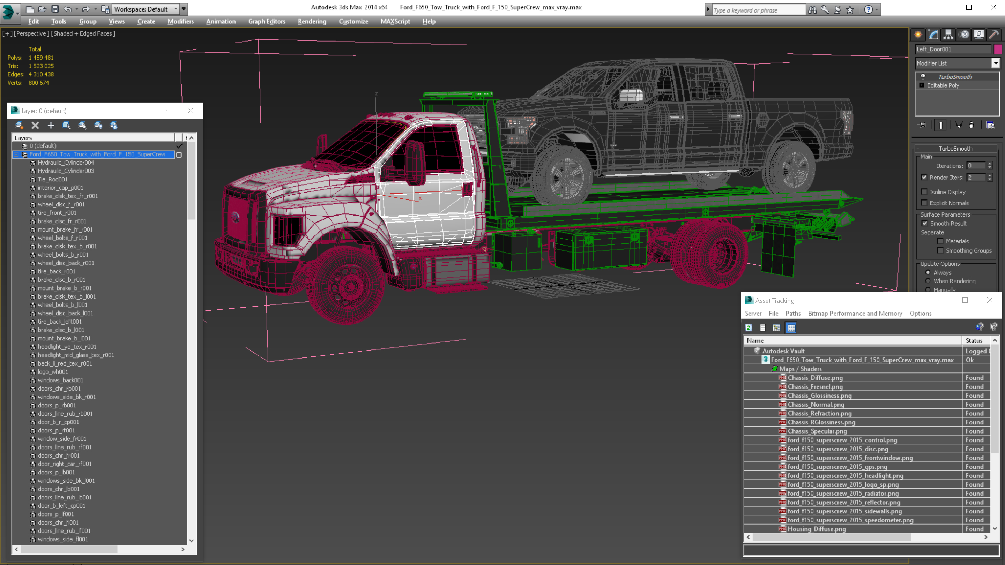Viewport: 1005px width, 565px height.
Task: Click the list view icon in Asset Tracking
Action: 763,328
